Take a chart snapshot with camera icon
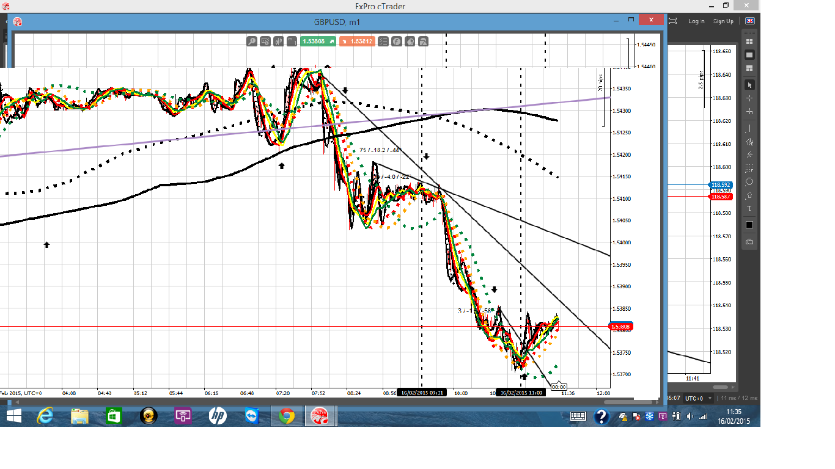835x469 pixels. [749, 242]
